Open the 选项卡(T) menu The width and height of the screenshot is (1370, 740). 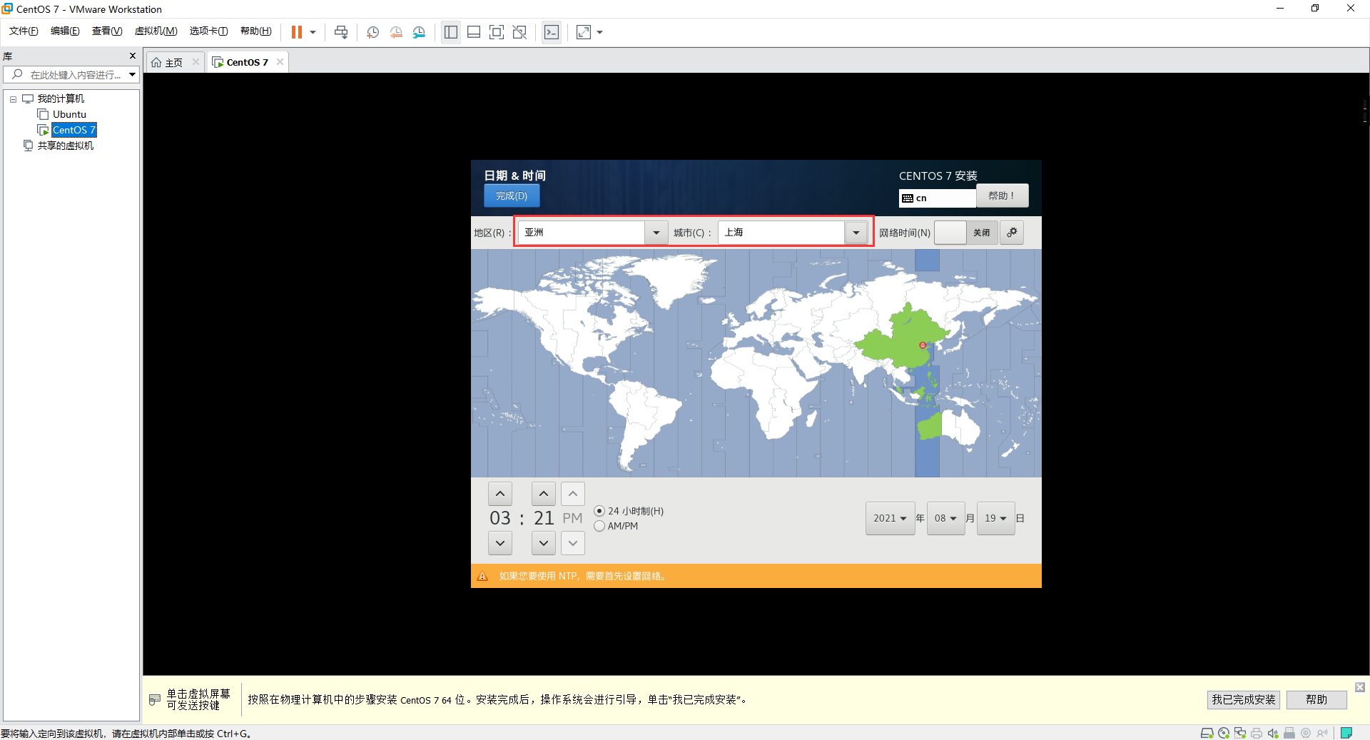(208, 31)
